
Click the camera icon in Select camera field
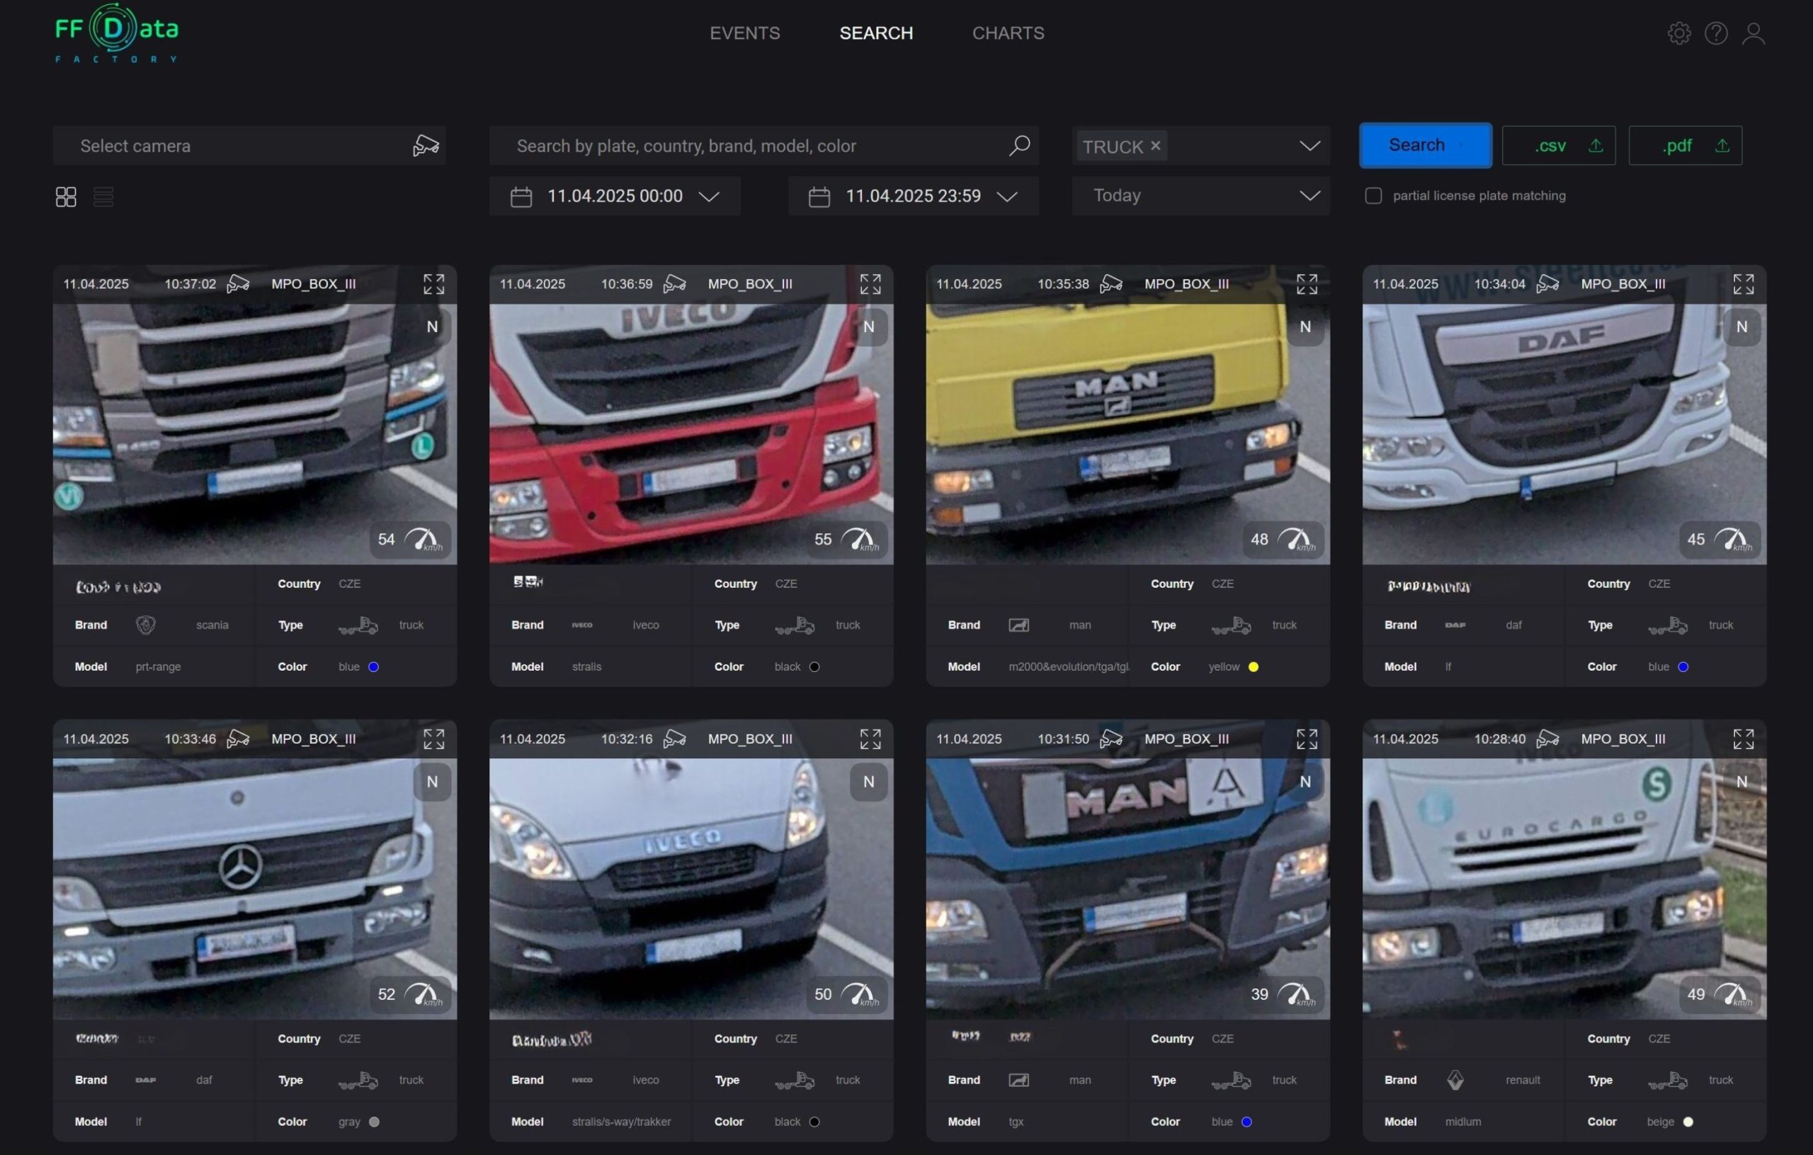coord(426,145)
